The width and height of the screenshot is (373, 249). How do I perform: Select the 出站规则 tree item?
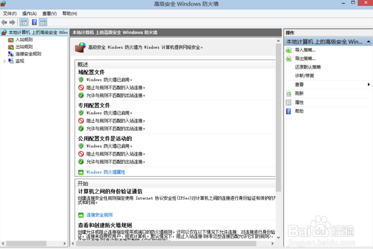coord(24,47)
